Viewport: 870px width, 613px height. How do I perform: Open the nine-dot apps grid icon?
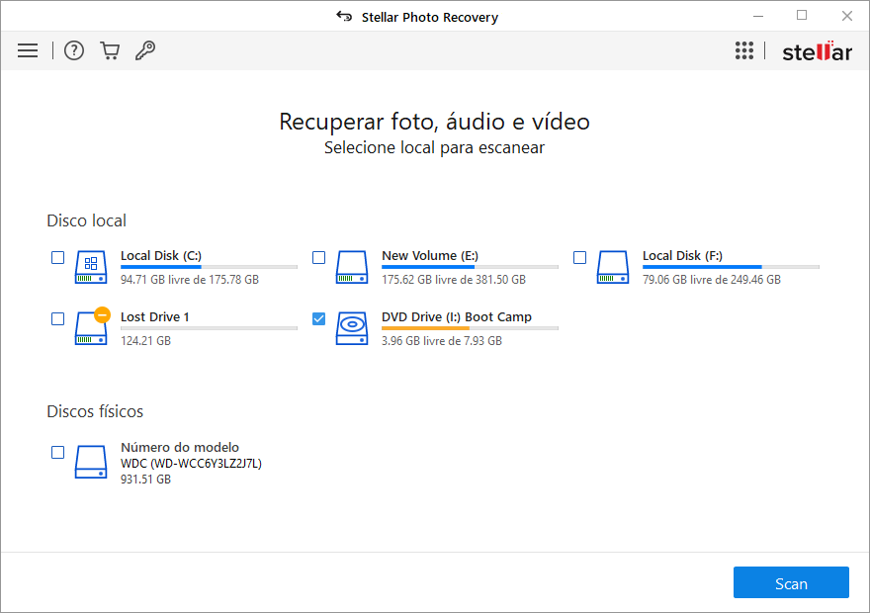click(x=744, y=50)
